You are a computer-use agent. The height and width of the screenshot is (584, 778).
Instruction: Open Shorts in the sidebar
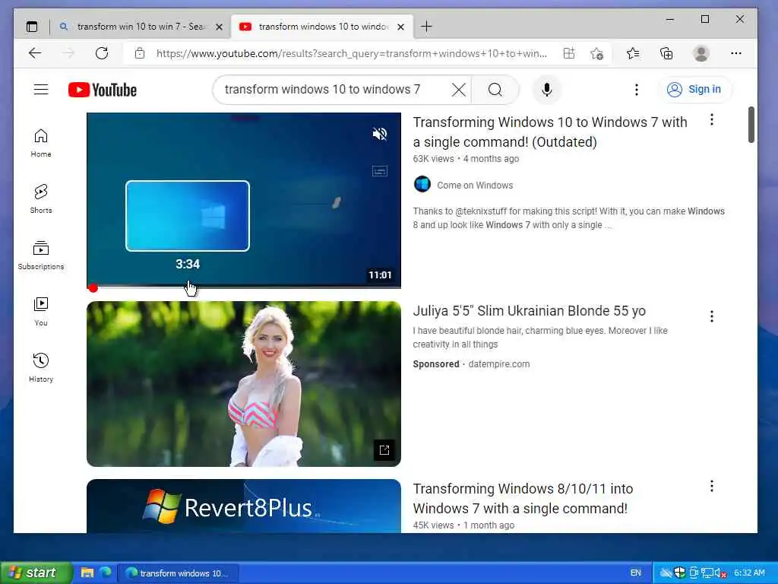tap(41, 199)
